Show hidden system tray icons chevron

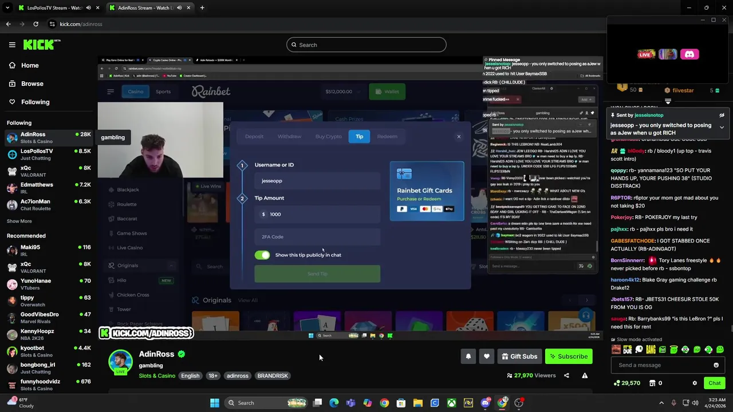pos(661,403)
